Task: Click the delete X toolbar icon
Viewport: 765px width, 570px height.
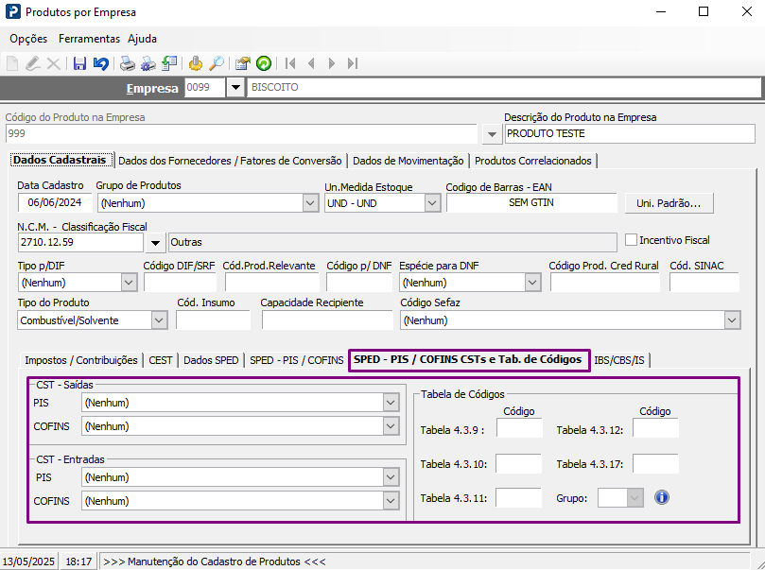Action: (53, 63)
